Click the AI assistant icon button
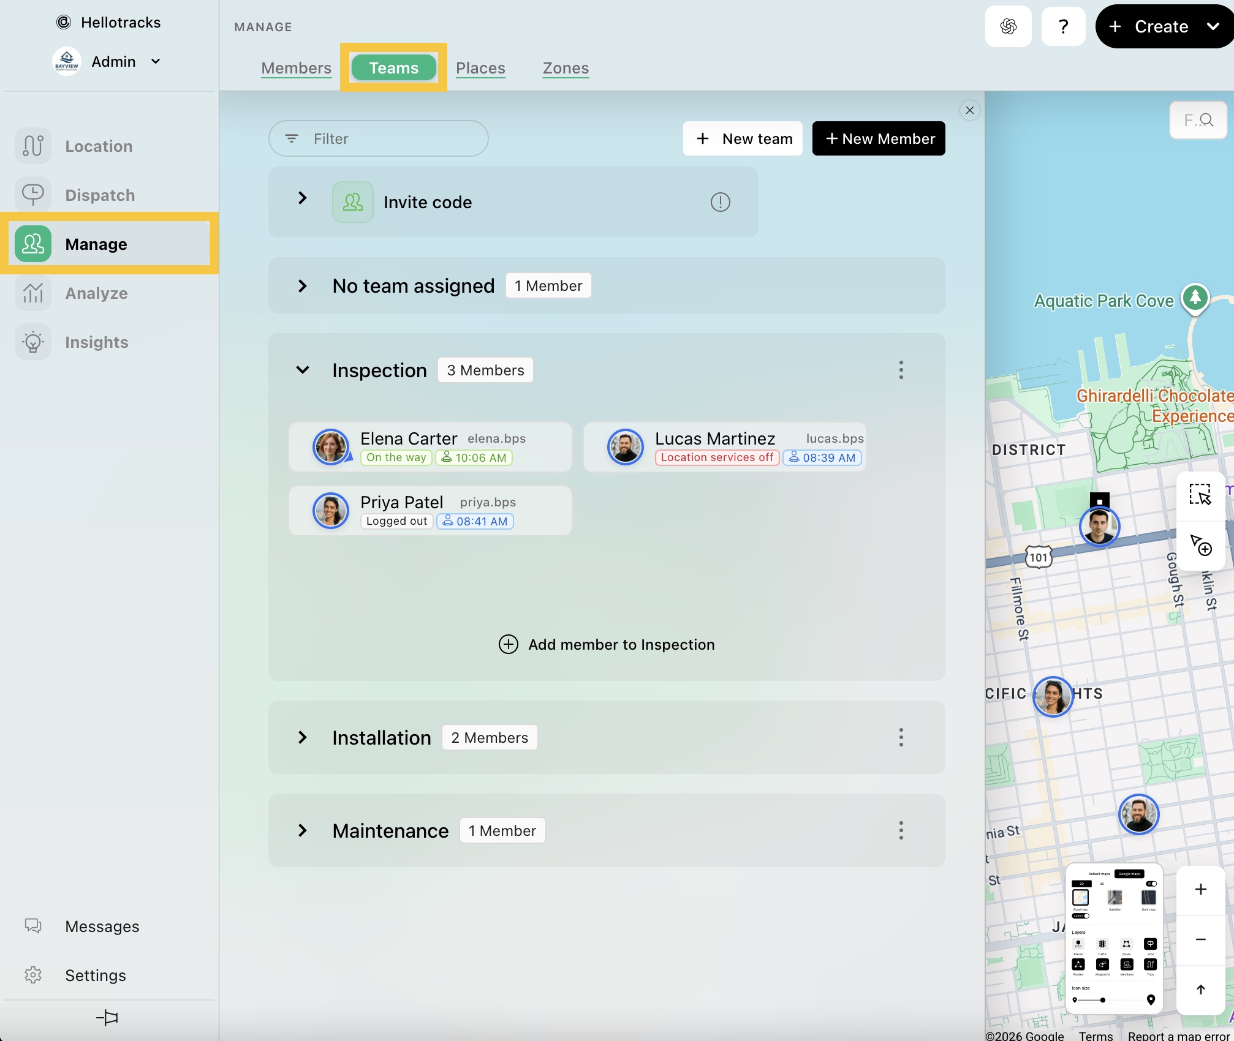The height and width of the screenshot is (1041, 1234). coord(1008,26)
